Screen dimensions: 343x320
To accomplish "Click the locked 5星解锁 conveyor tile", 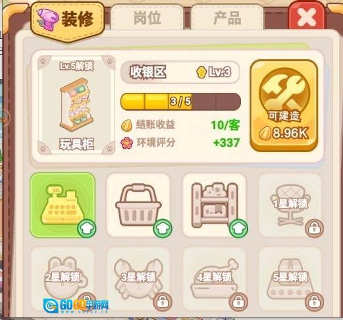I will 290,279.
